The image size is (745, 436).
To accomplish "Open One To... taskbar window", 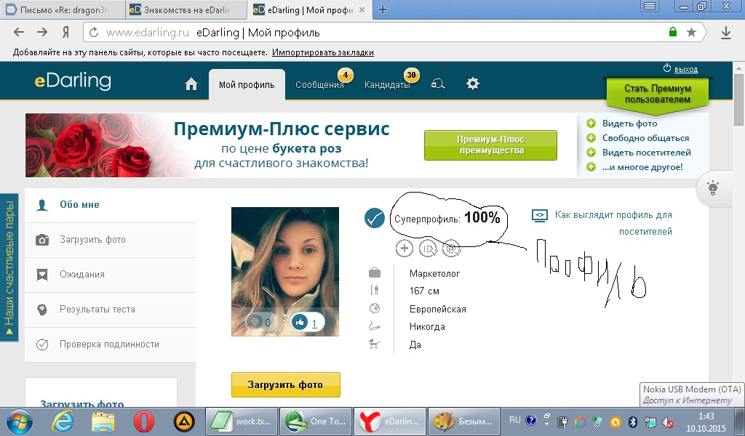I will pos(316,421).
